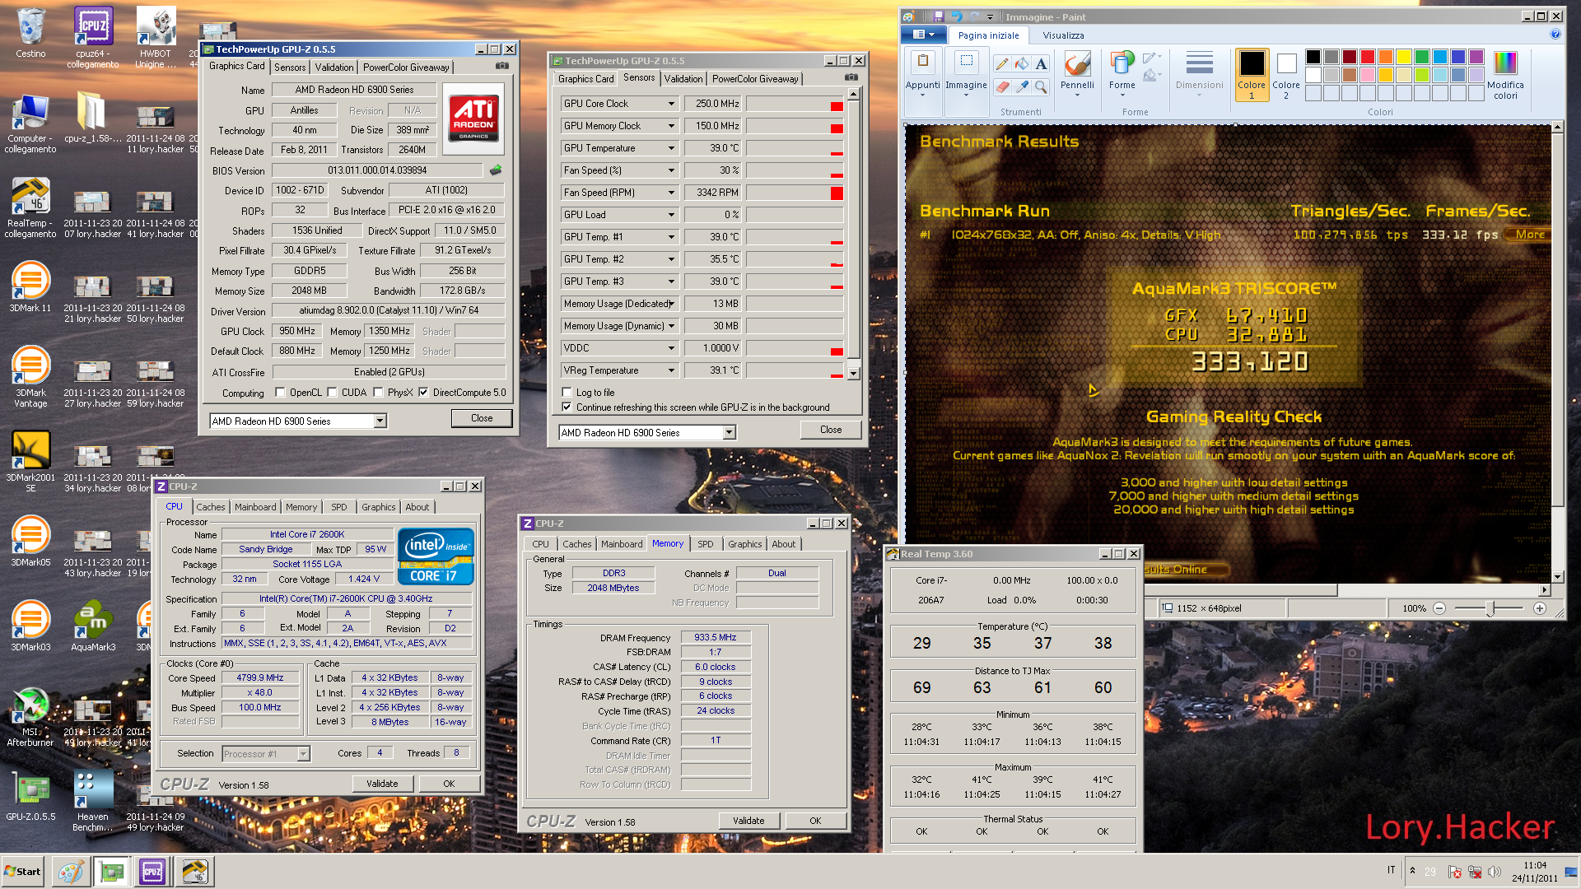Enable the PhysX checkbox in GPU-Z
The width and height of the screenshot is (1581, 889).
pos(378,393)
